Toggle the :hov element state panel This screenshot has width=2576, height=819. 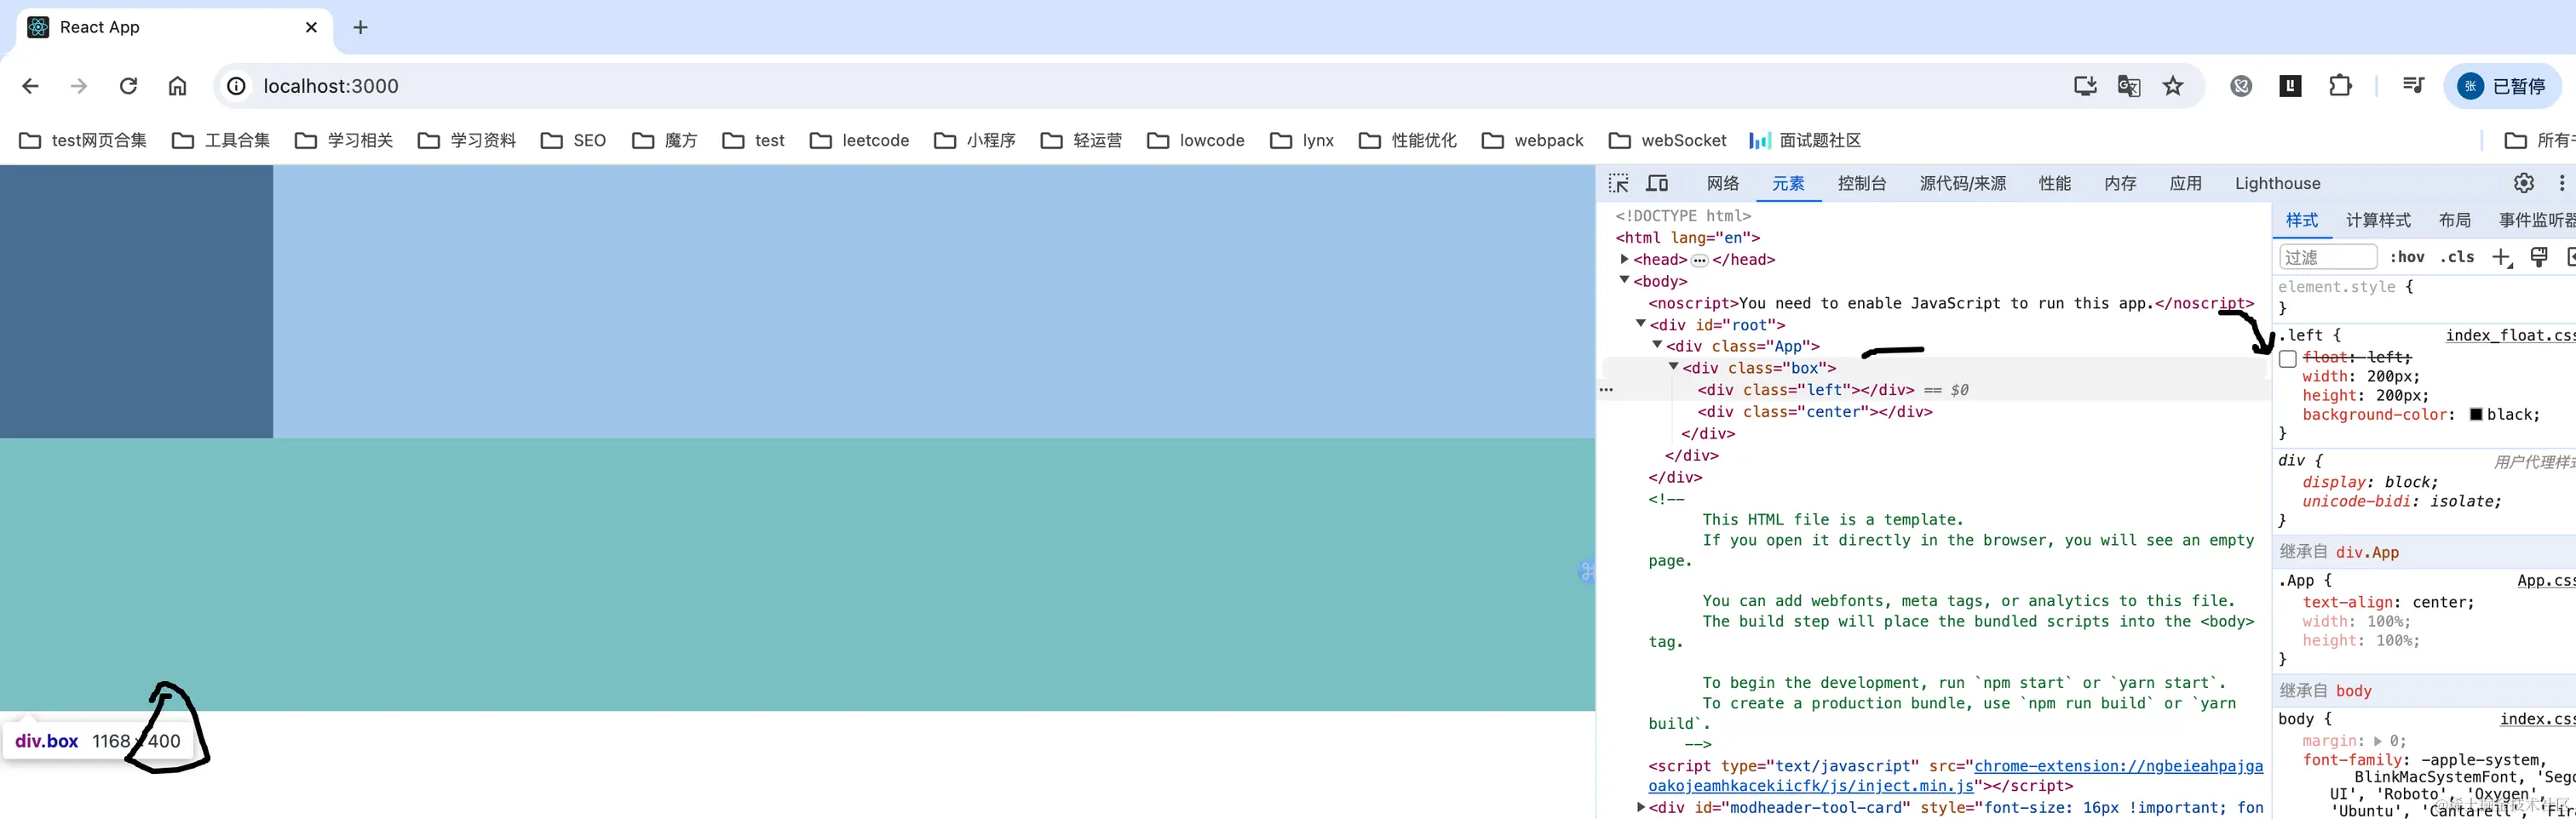tap(2407, 257)
